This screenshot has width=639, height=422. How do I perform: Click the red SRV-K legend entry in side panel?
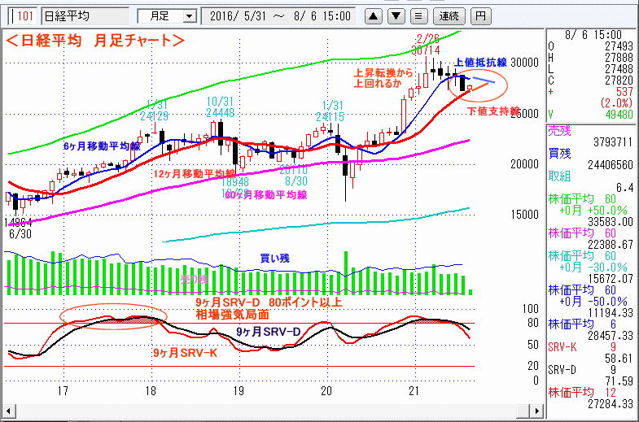coord(562,346)
